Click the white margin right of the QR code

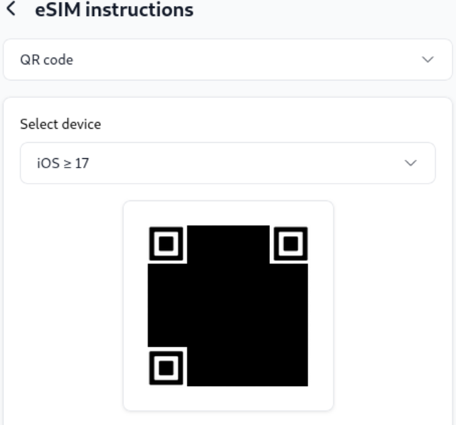pos(320,305)
